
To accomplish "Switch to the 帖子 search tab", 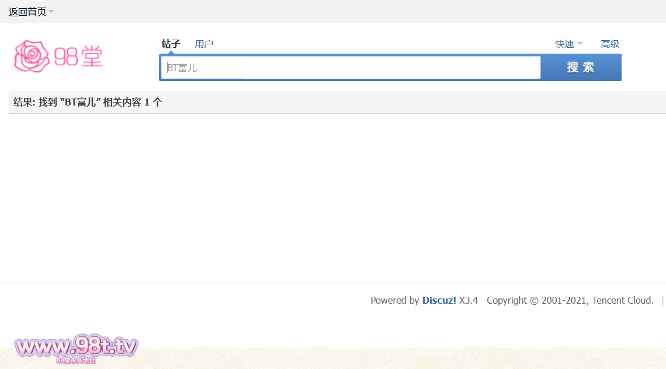I will (171, 44).
